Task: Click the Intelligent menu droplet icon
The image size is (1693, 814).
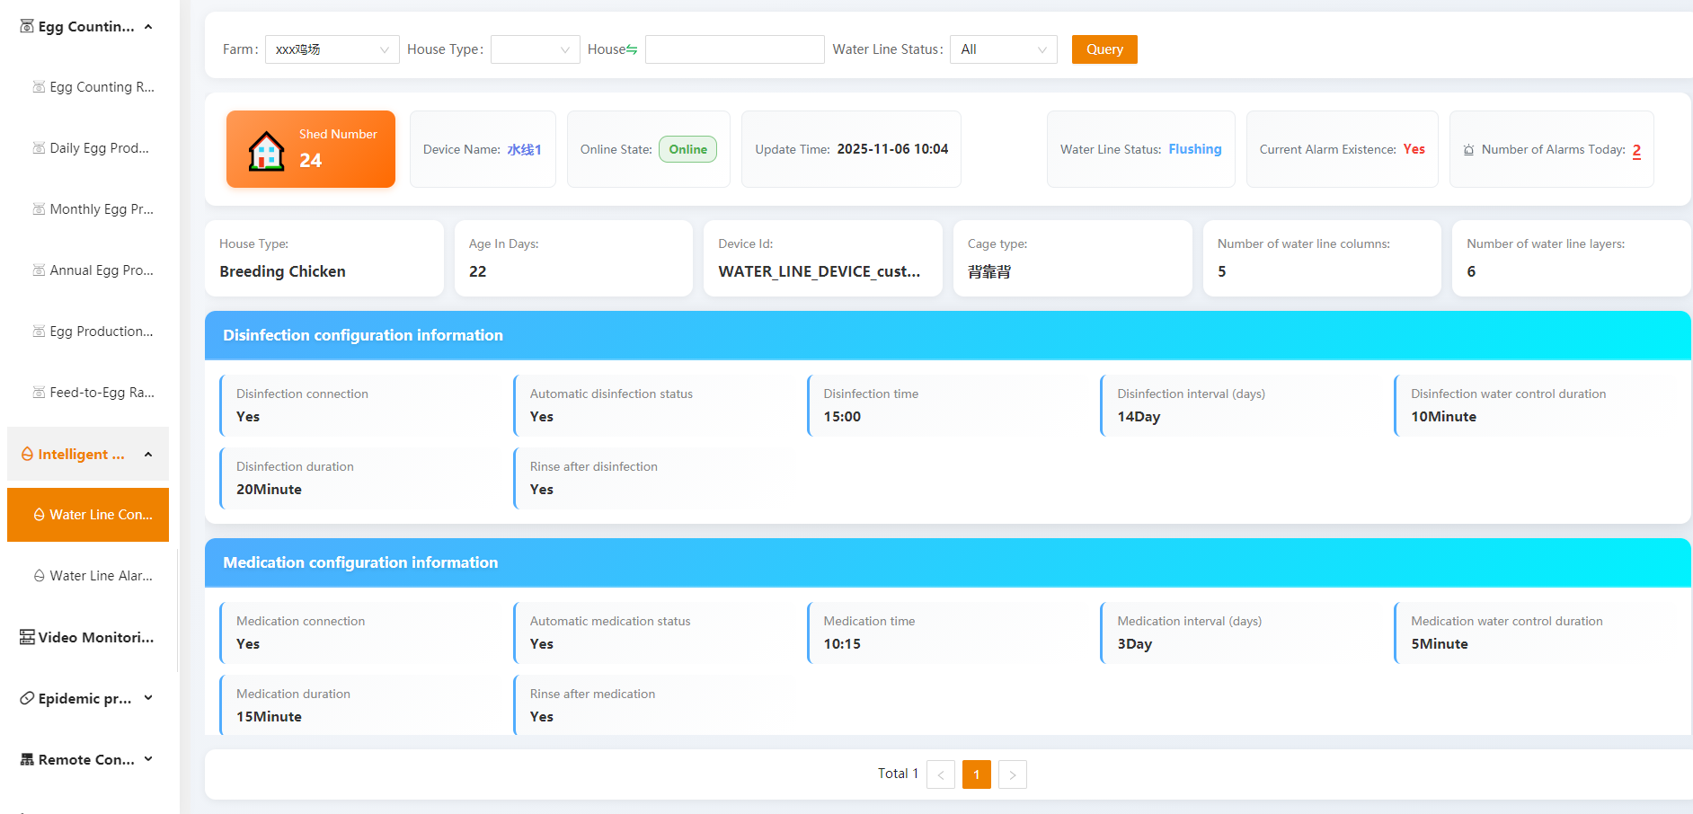Action: click(27, 455)
